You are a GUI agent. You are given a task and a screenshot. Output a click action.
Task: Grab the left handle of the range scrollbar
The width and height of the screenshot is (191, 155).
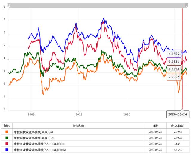9,5
